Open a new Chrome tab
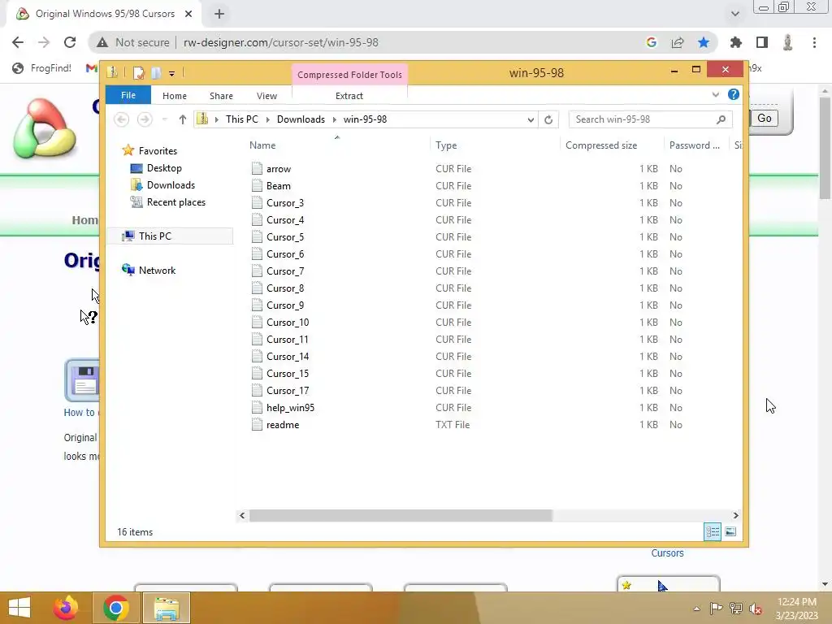Screen dimensions: 832x624 pos(219,14)
